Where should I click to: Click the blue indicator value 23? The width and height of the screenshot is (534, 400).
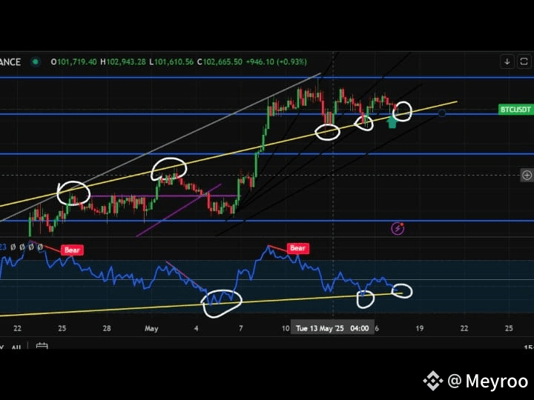[x=3, y=247]
